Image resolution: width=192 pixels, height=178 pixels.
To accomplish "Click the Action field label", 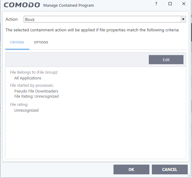I will (12, 19).
